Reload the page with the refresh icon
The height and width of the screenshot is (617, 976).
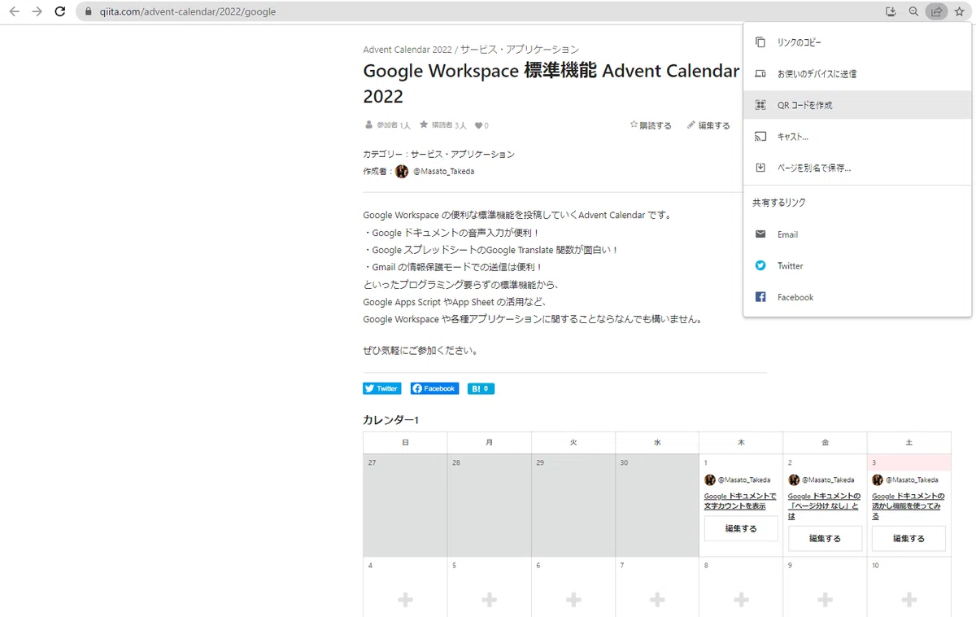(60, 12)
